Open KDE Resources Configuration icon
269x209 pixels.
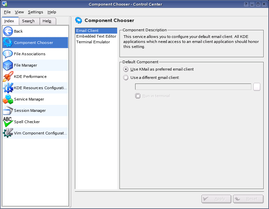pos(8,88)
